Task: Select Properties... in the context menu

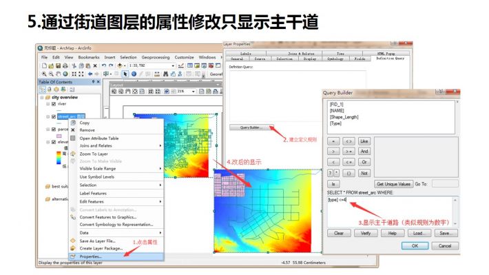Action: click(x=116, y=256)
